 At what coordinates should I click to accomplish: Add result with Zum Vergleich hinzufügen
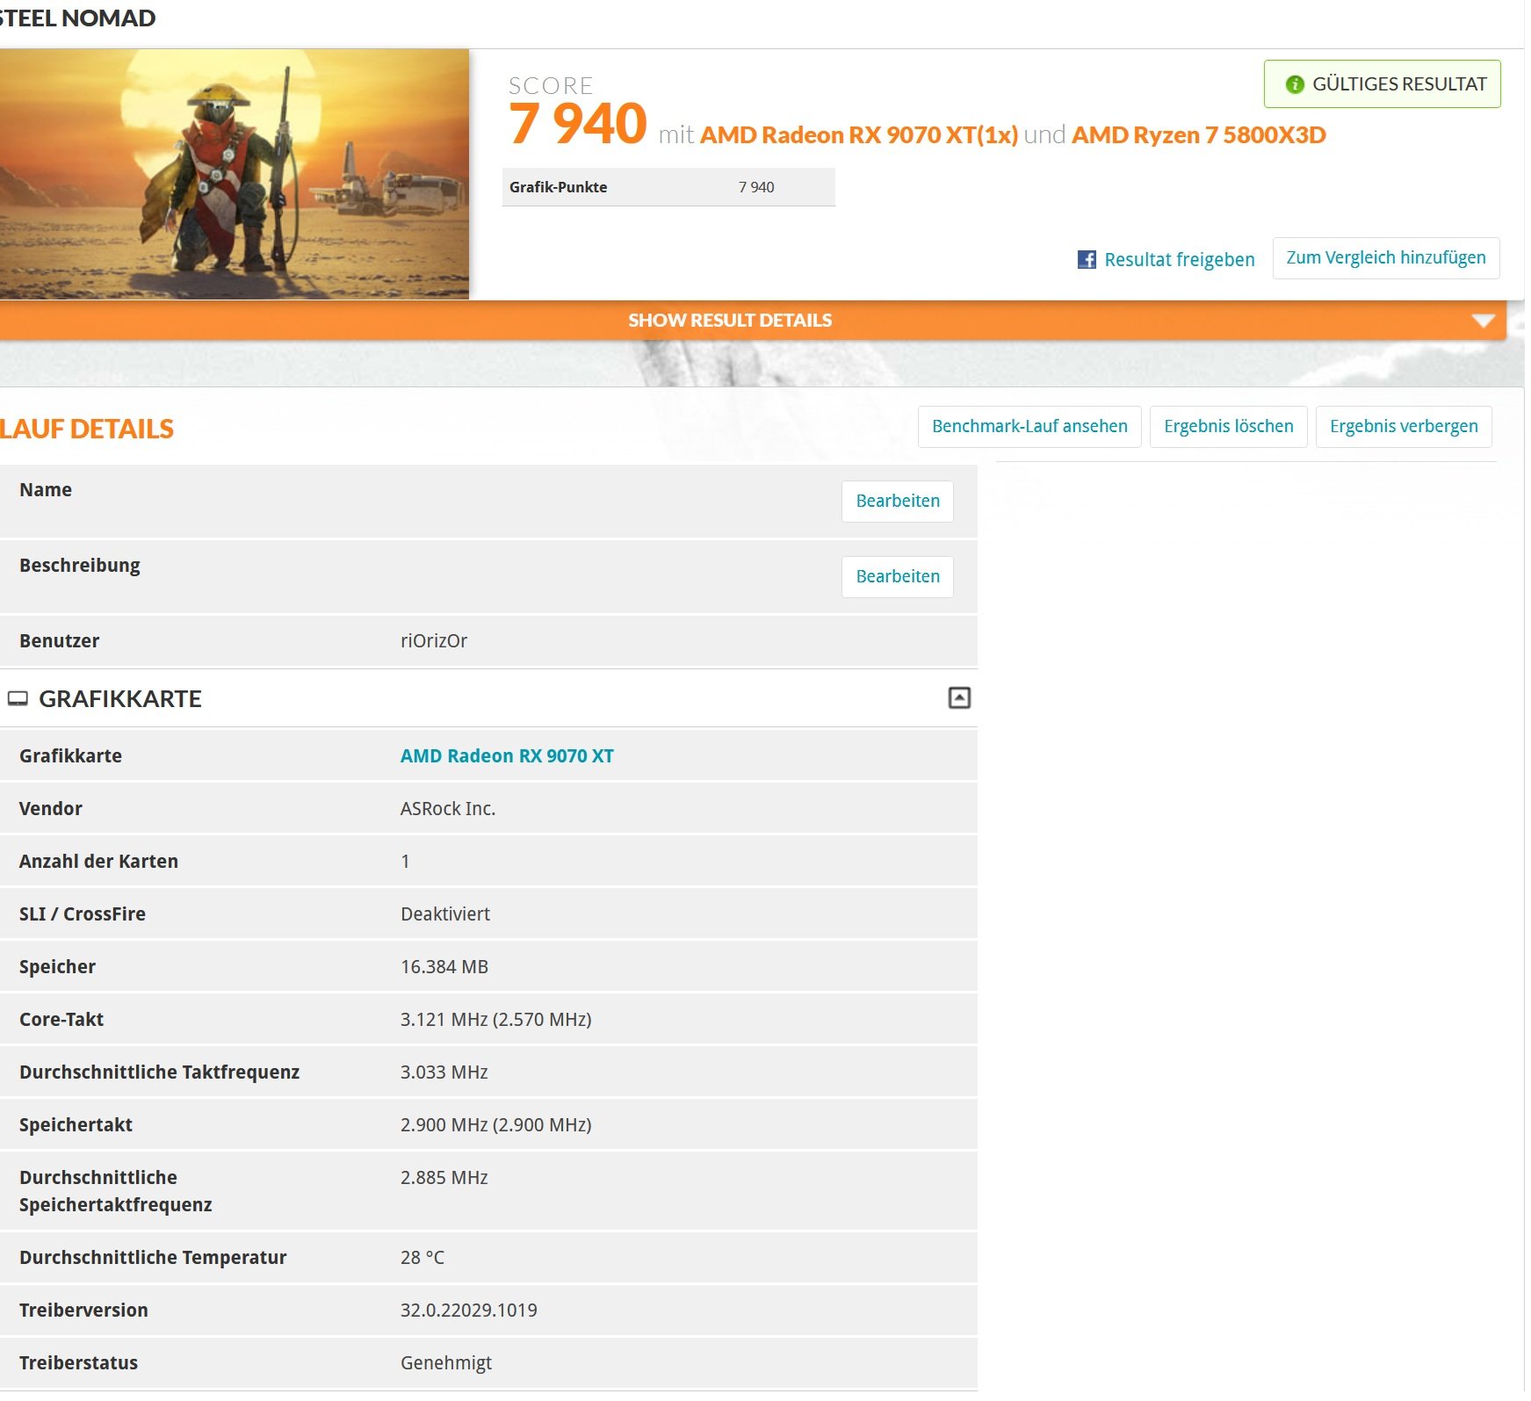click(1385, 257)
